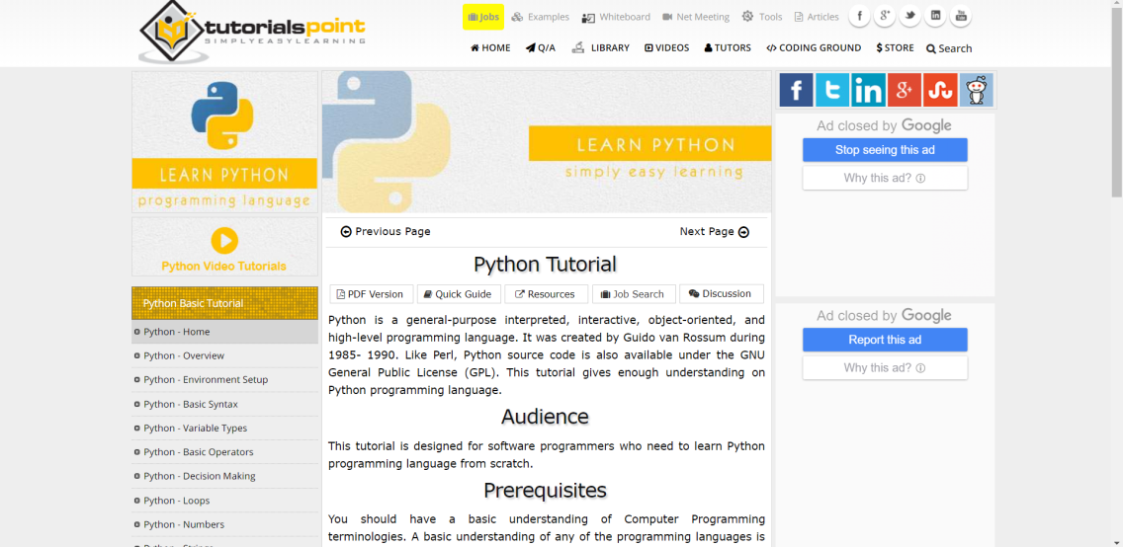Open the Jobs tab in top bar
This screenshot has width=1123, height=547.
(x=482, y=17)
